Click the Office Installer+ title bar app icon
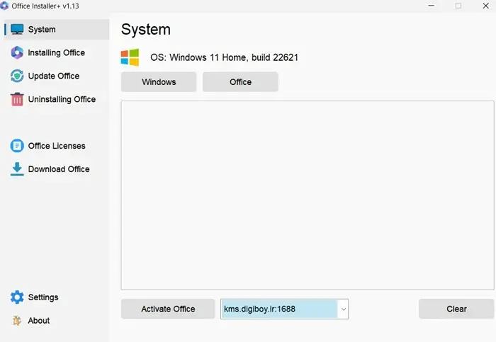Viewport: 496px width, 342px height. coord(4,6)
